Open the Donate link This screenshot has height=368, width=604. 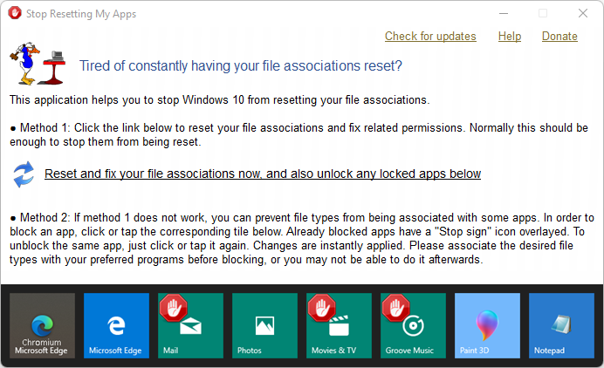[x=559, y=36]
